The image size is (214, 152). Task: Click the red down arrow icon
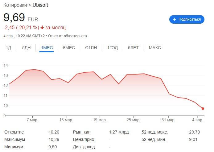(42, 27)
